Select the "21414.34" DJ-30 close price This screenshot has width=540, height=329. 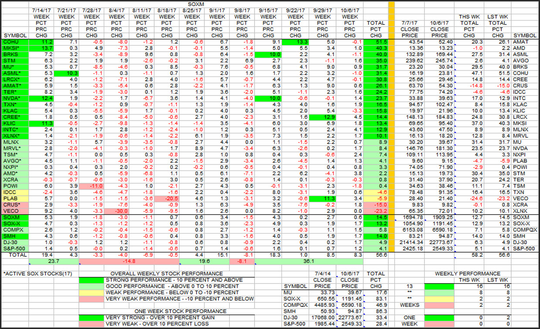(x=410, y=242)
